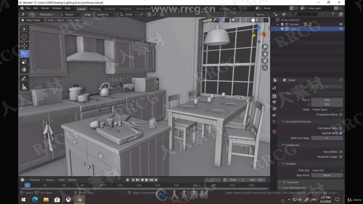Open the timeline Keying menu
363x204 pixels.
point(50,180)
